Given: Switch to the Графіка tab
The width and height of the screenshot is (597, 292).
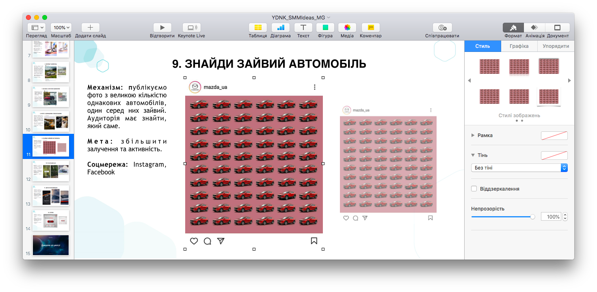Looking at the screenshot, I should click(x=519, y=46).
